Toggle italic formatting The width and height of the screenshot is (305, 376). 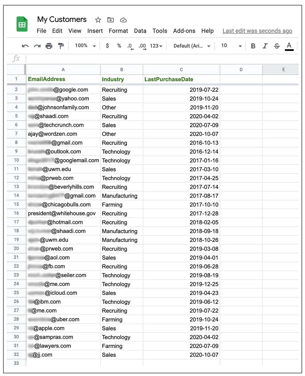pyautogui.click(x=265, y=46)
